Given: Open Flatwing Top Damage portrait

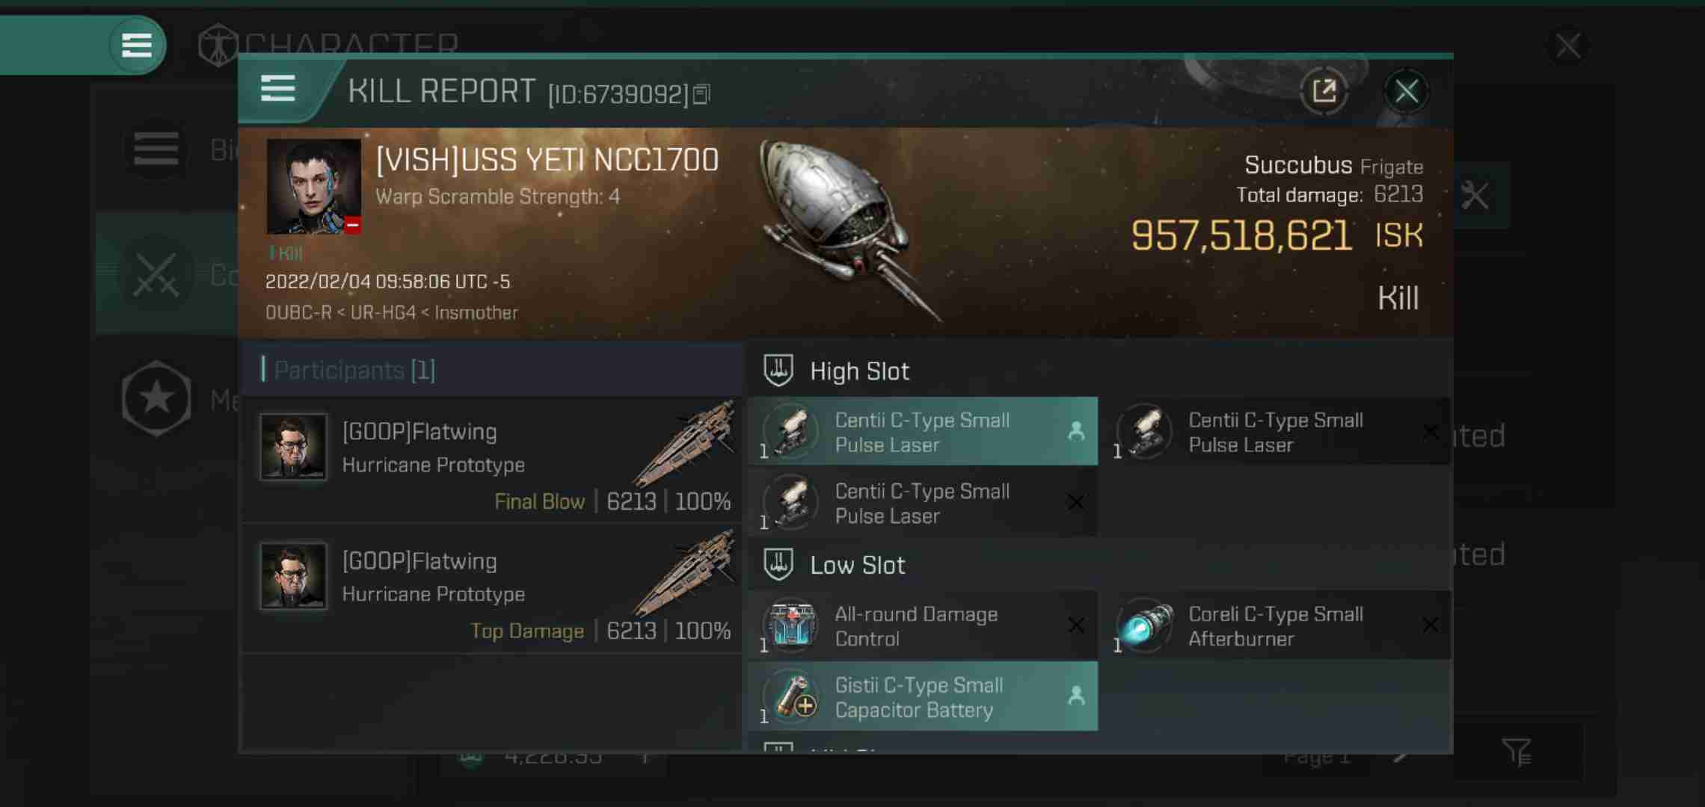Looking at the screenshot, I should (x=293, y=576).
